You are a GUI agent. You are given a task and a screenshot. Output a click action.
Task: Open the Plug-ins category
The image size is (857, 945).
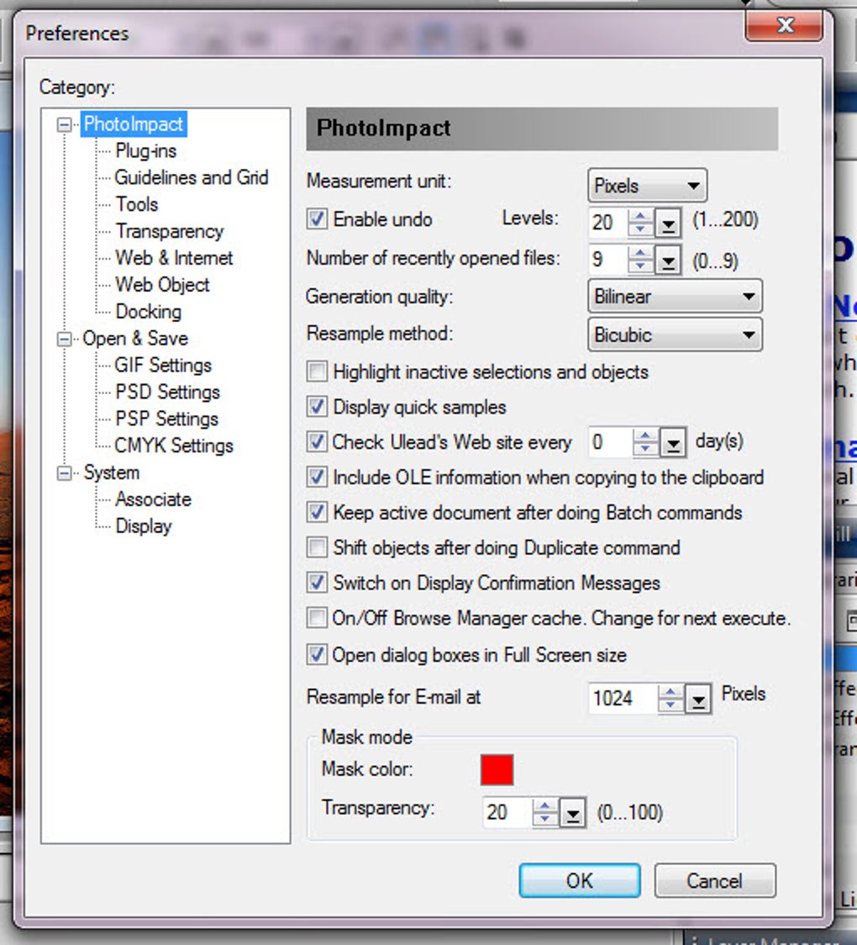click(x=145, y=150)
